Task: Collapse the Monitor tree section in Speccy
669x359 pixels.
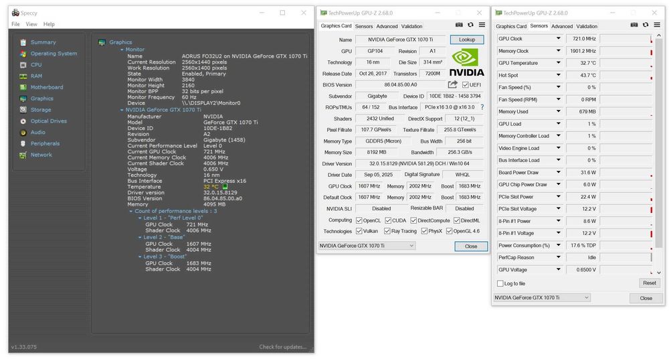Action: [122, 50]
